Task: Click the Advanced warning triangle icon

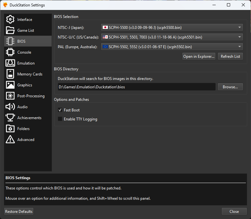Action: click(x=10, y=139)
